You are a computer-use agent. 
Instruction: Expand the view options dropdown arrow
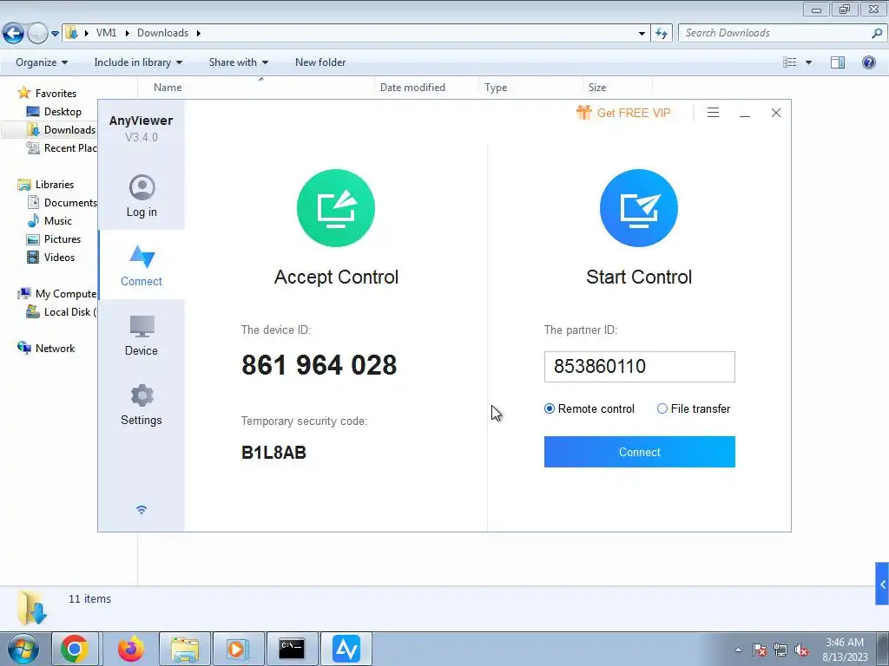point(808,62)
